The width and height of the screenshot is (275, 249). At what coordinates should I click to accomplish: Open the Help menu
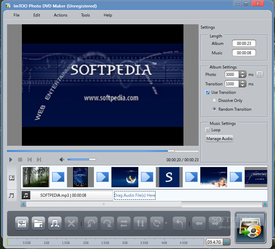[108, 15]
